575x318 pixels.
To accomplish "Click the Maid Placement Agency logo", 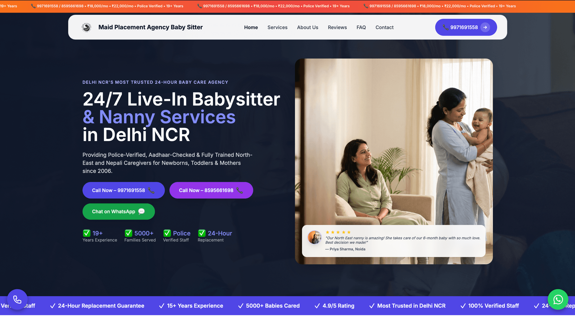I will point(86,27).
